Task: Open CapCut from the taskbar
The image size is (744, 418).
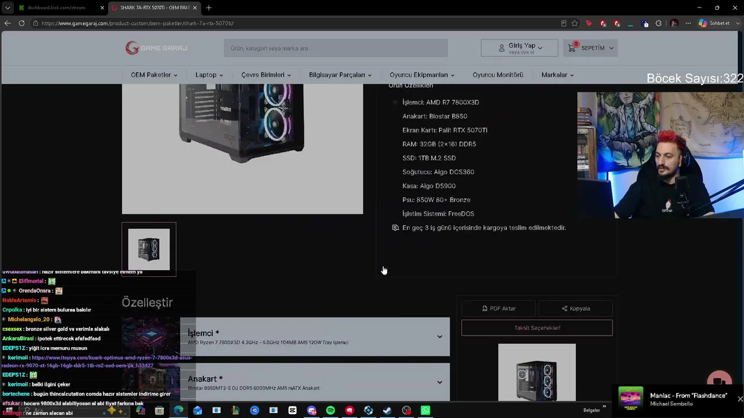Action: tap(292, 410)
